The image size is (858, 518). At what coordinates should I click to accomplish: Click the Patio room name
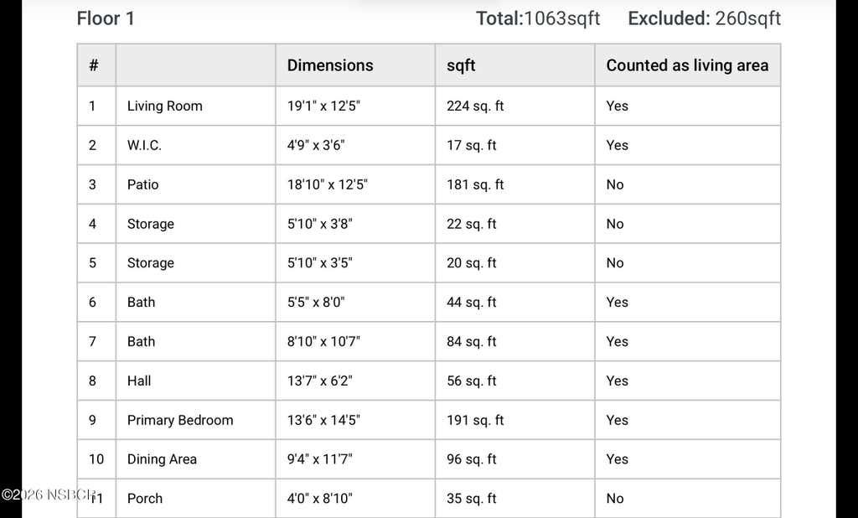point(142,184)
